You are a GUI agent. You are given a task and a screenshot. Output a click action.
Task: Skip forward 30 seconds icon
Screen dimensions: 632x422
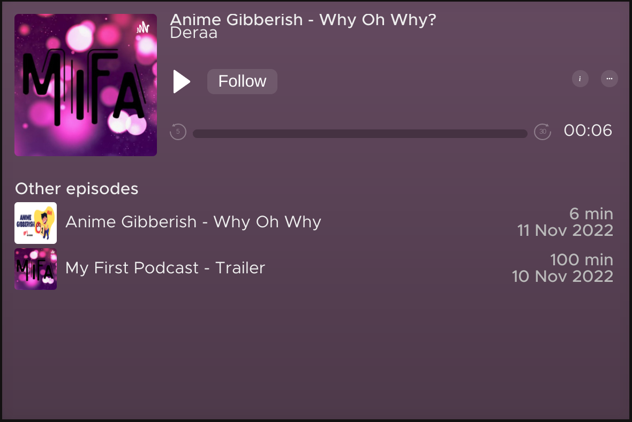tap(543, 132)
